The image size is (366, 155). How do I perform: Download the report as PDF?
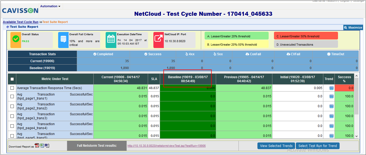pos(37,145)
